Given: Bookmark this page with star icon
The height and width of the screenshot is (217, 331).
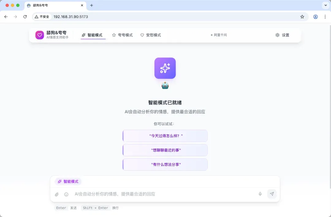Looking at the screenshot, I should (x=302, y=17).
